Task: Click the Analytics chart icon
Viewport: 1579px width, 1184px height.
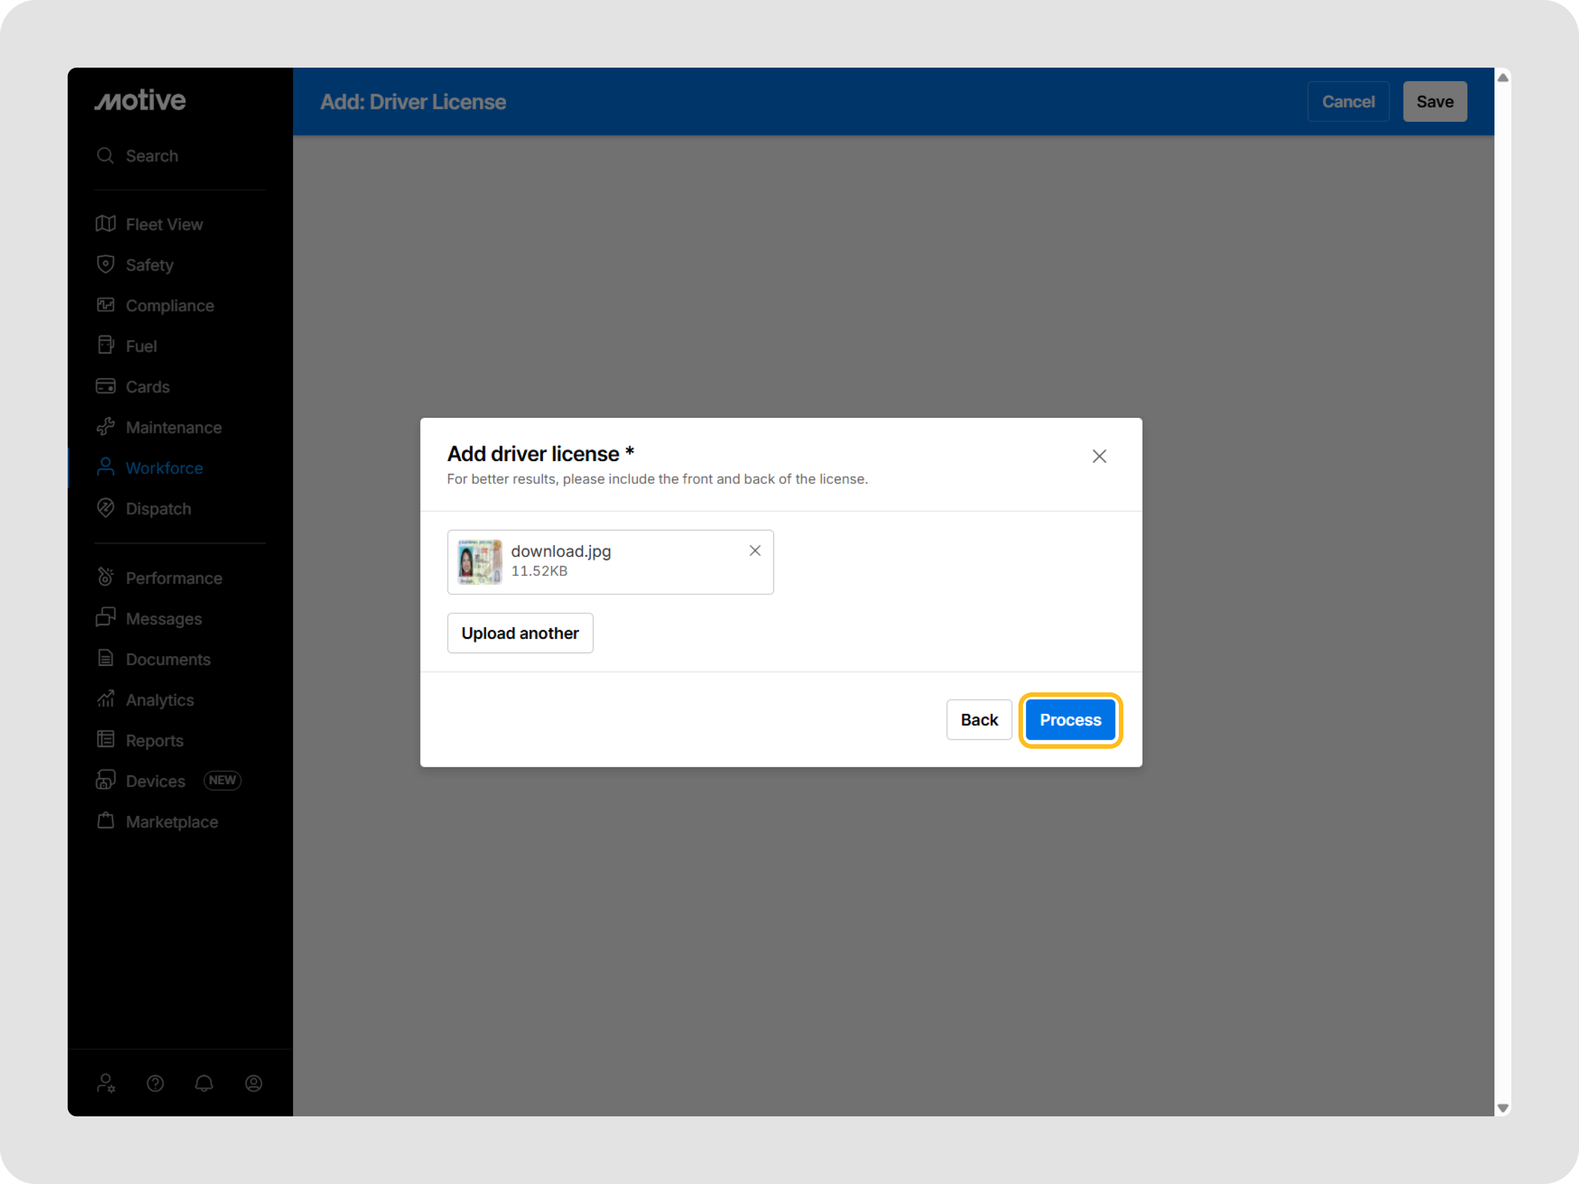Action: 105,700
